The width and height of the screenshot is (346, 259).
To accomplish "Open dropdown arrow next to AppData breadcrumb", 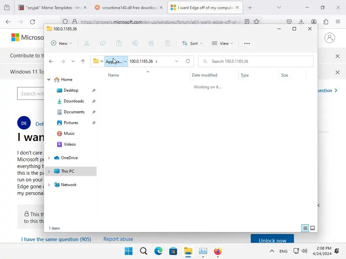I will click(x=125, y=61).
